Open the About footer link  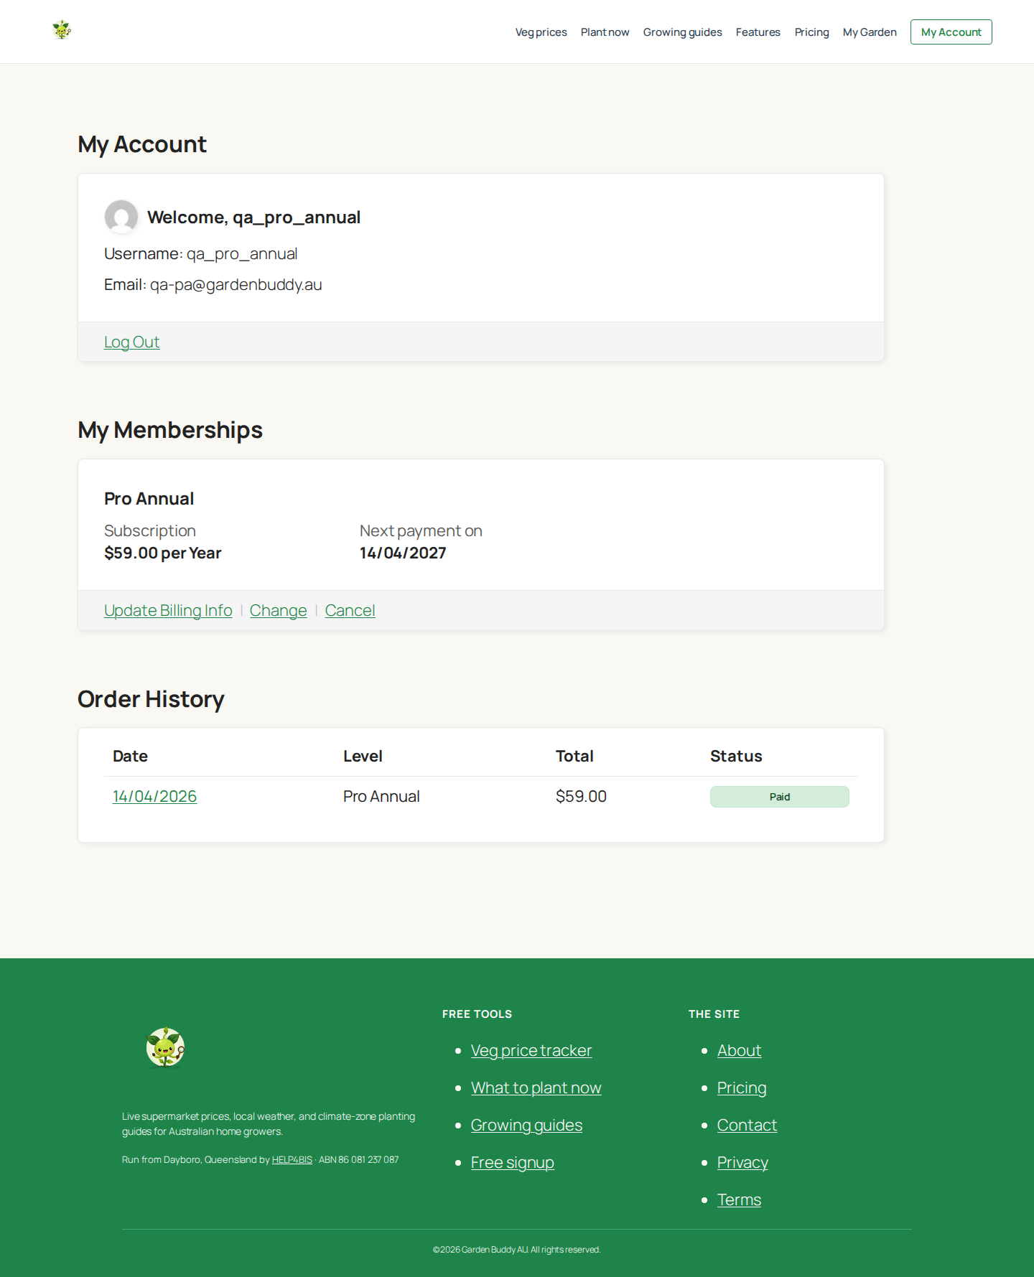pyautogui.click(x=739, y=1050)
